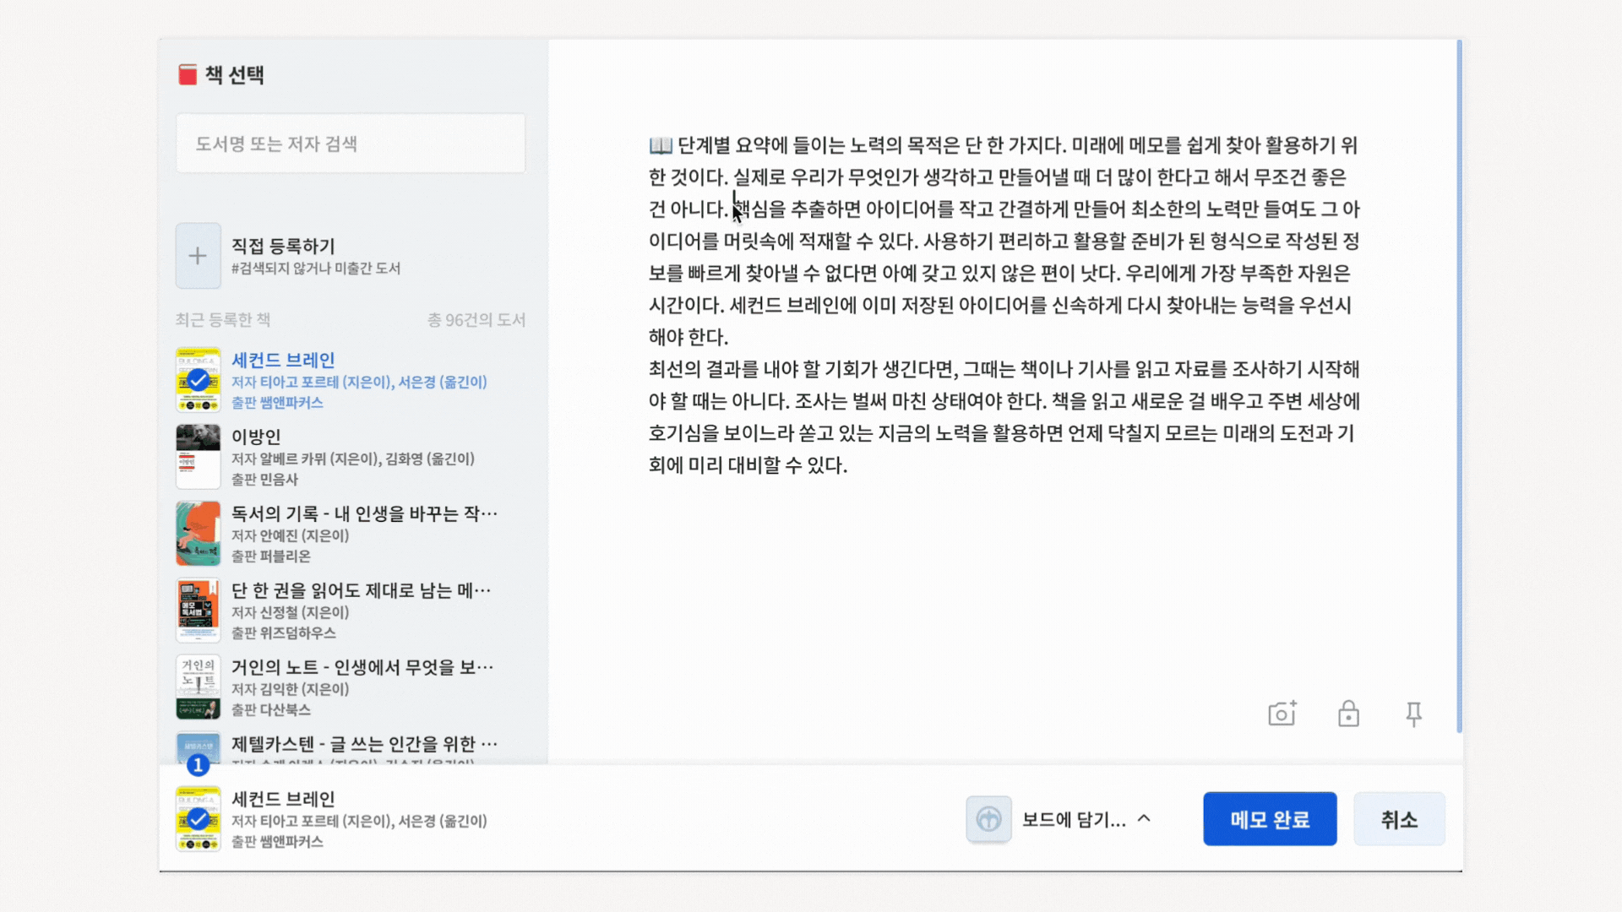Click the selected book cover in bottom bar
The image size is (1622, 912).
tap(199, 819)
